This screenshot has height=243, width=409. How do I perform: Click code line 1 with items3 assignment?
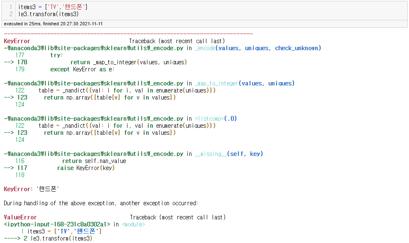click(53, 7)
